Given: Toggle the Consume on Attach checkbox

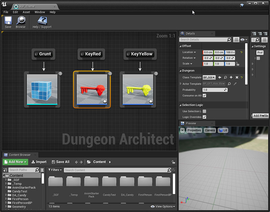Looking at the screenshot, I should point(205,96).
